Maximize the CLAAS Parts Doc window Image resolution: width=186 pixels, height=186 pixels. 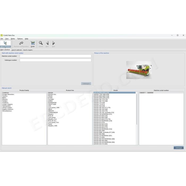(177, 35)
